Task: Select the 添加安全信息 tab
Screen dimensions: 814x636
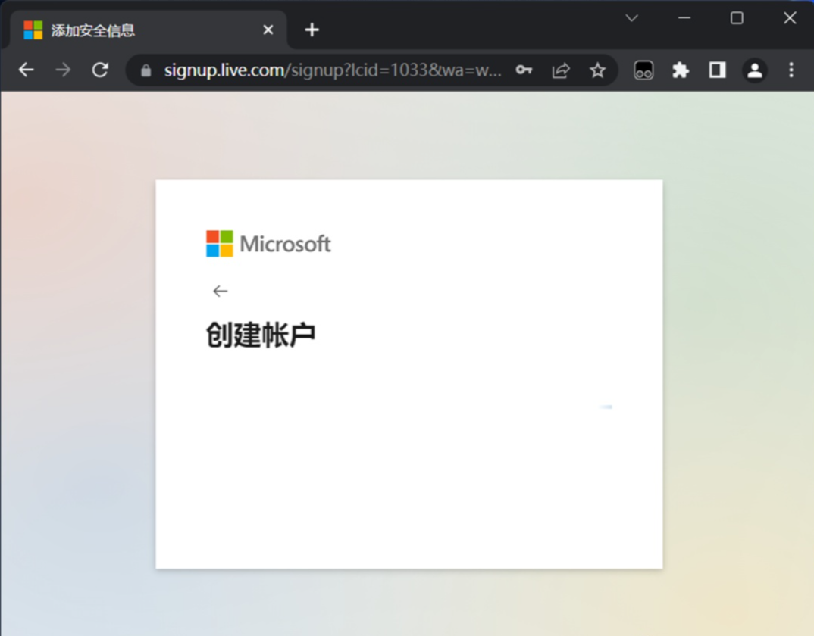Action: (x=147, y=30)
